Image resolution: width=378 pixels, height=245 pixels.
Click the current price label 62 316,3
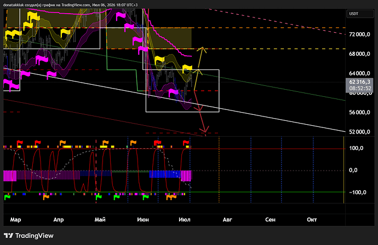[x=359, y=85]
